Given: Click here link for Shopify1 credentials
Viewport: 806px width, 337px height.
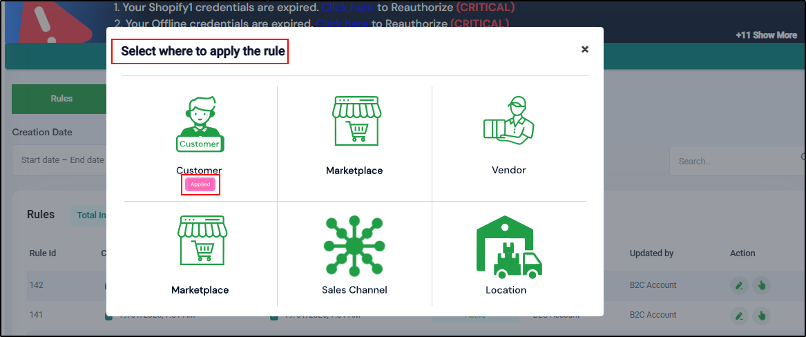Looking at the screenshot, I should click(347, 8).
